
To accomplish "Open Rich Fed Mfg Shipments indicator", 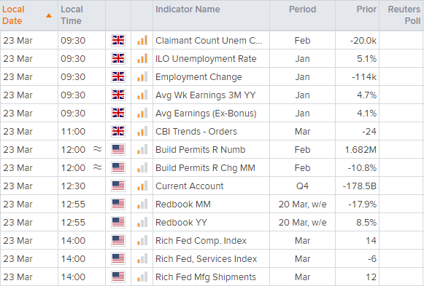I will point(206,277).
